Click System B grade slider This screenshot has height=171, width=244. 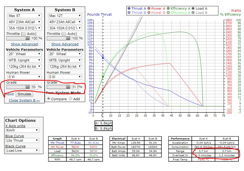59,87
